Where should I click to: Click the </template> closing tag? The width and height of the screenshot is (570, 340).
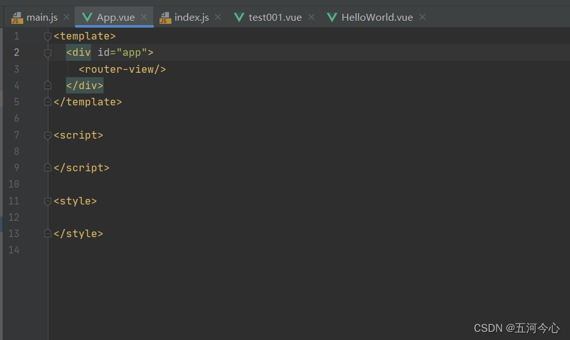(88, 102)
